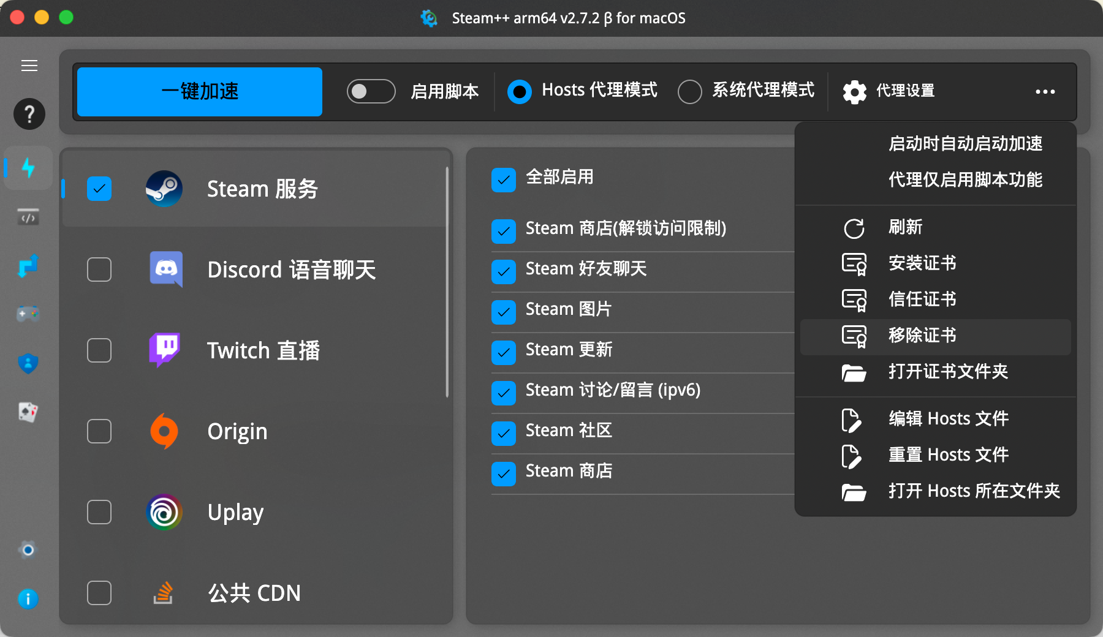Choose 刷新 from the menu

(x=935, y=228)
